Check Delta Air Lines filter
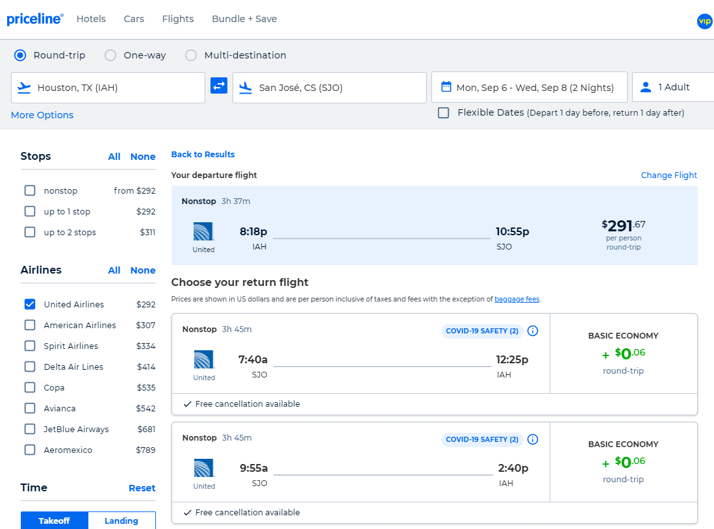This screenshot has width=714, height=529. click(x=30, y=367)
